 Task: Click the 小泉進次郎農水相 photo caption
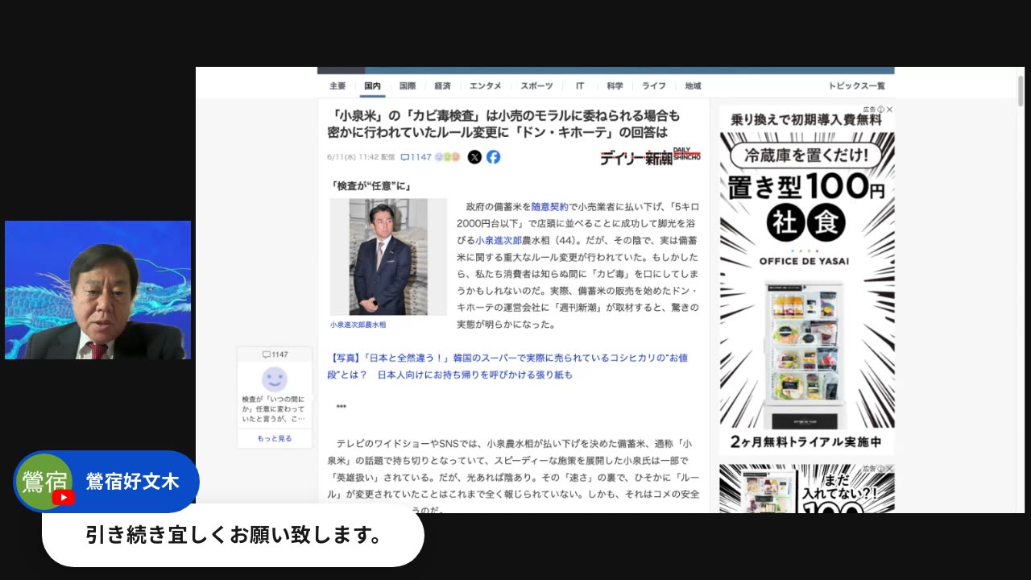(358, 325)
